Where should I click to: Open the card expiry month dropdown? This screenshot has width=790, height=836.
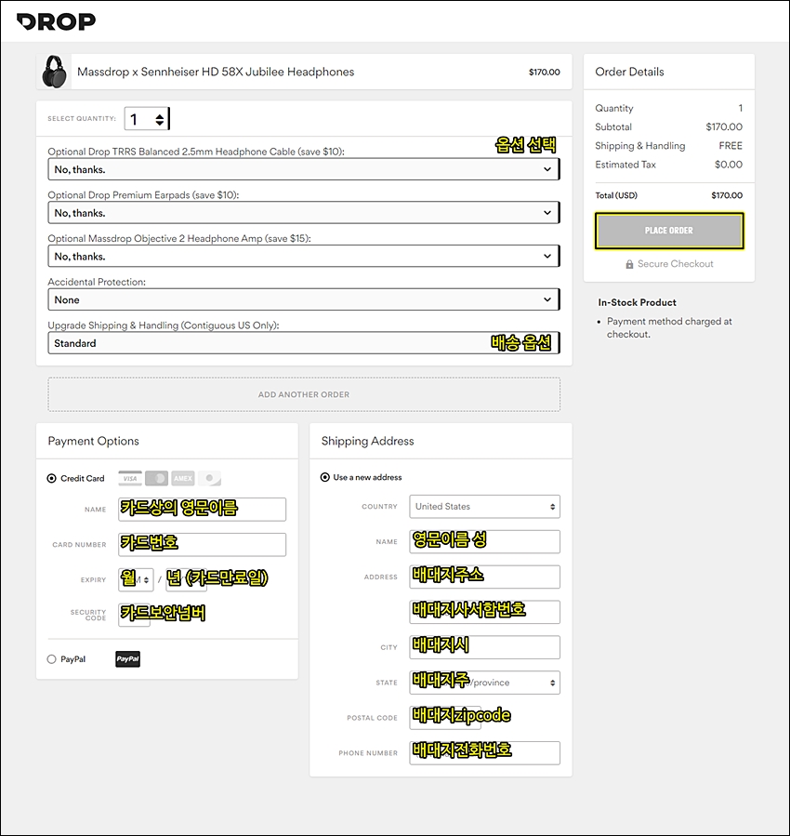pos(136,579)
